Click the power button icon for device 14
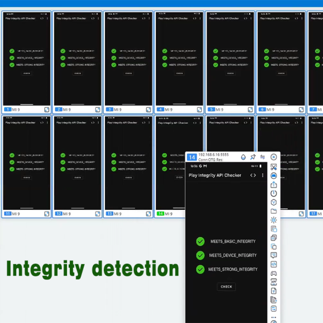Viewport: 323px width, 323px height. coord(273,193)
